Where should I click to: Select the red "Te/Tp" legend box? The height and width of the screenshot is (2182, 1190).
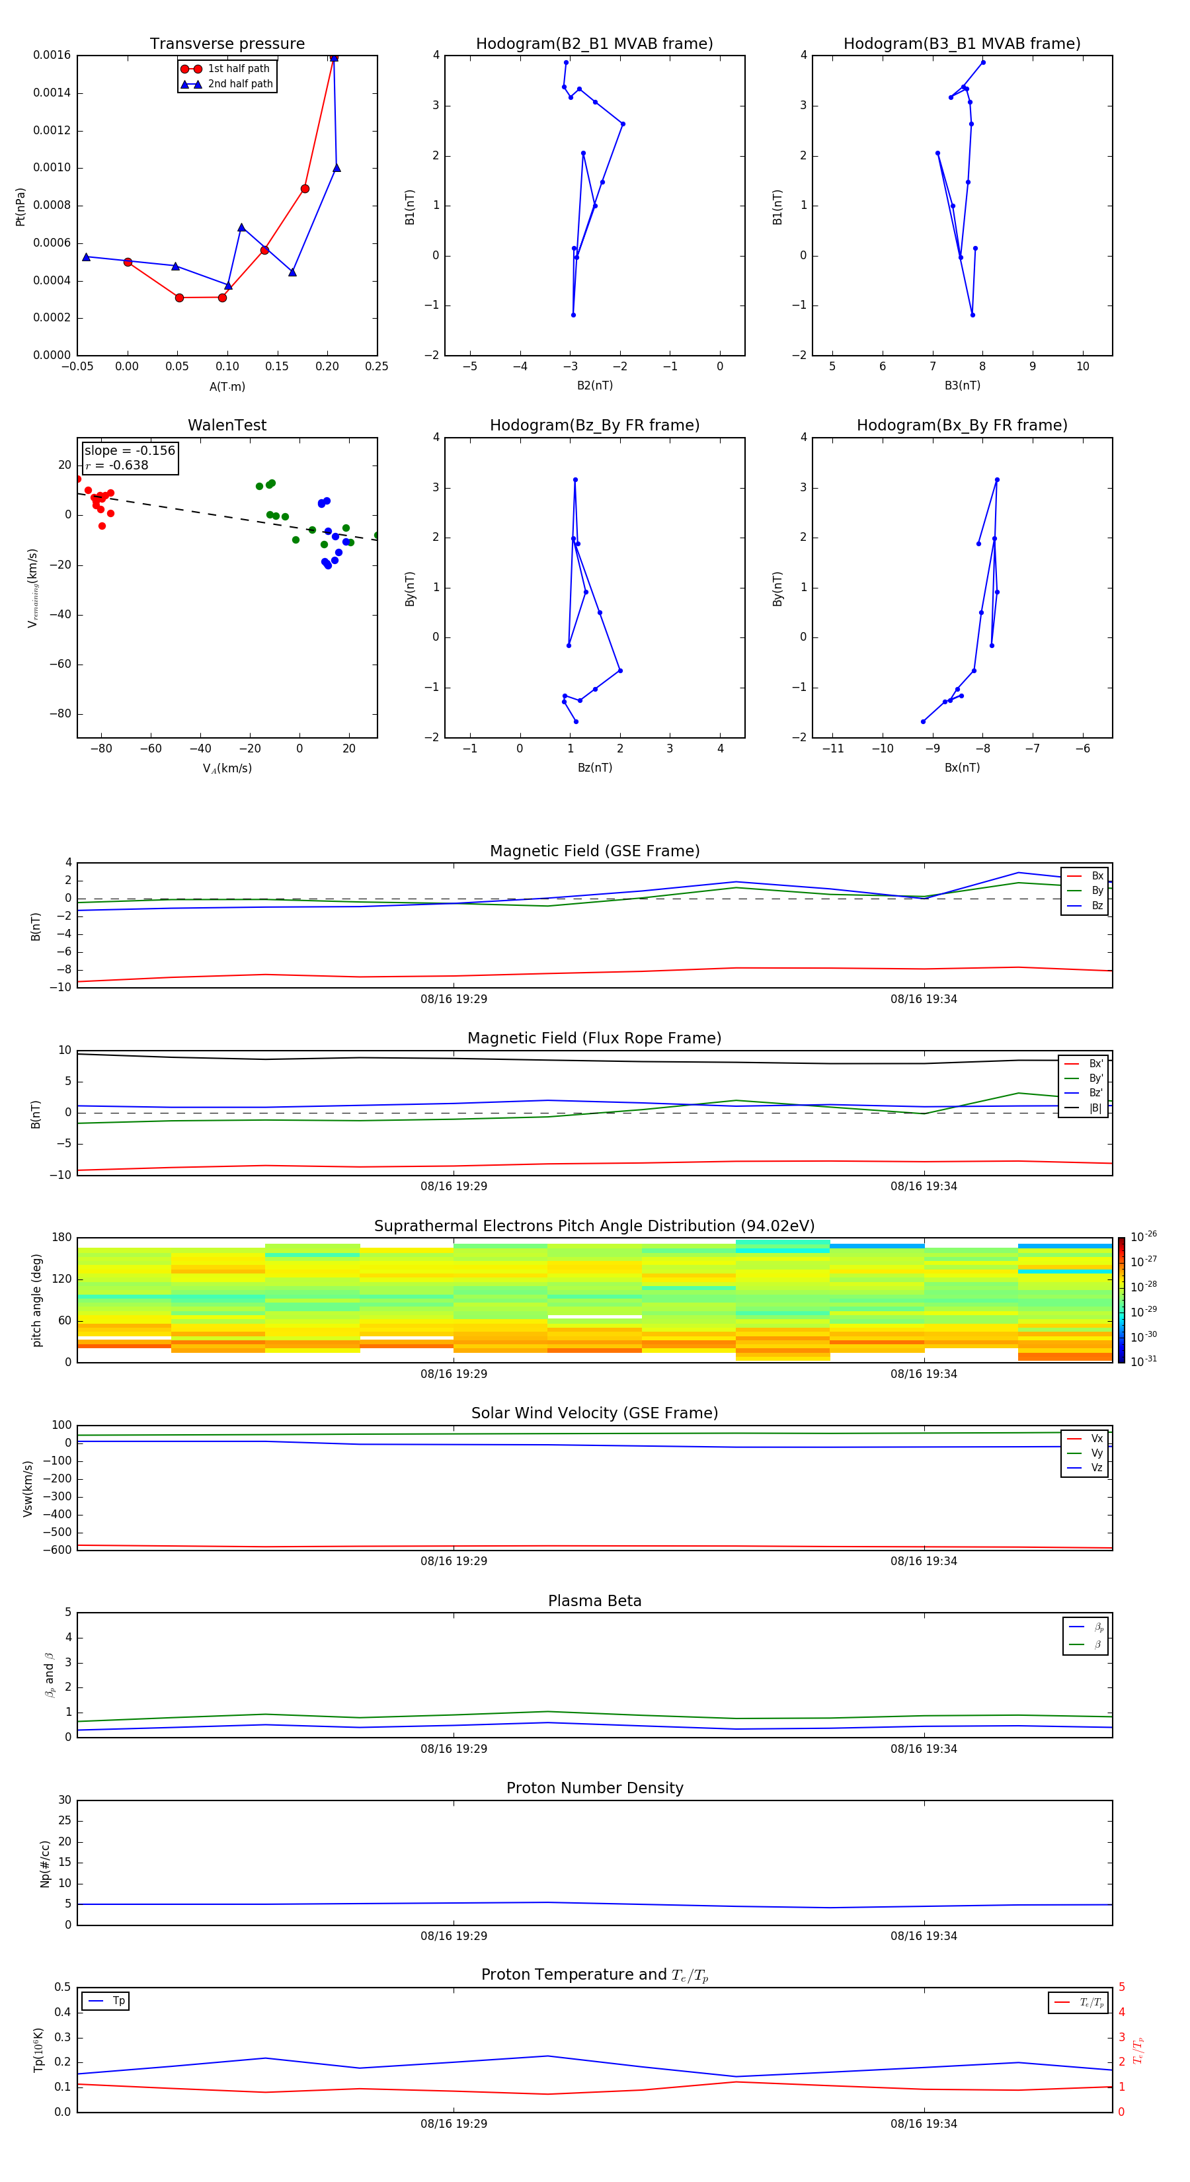pos(1078,2003)
